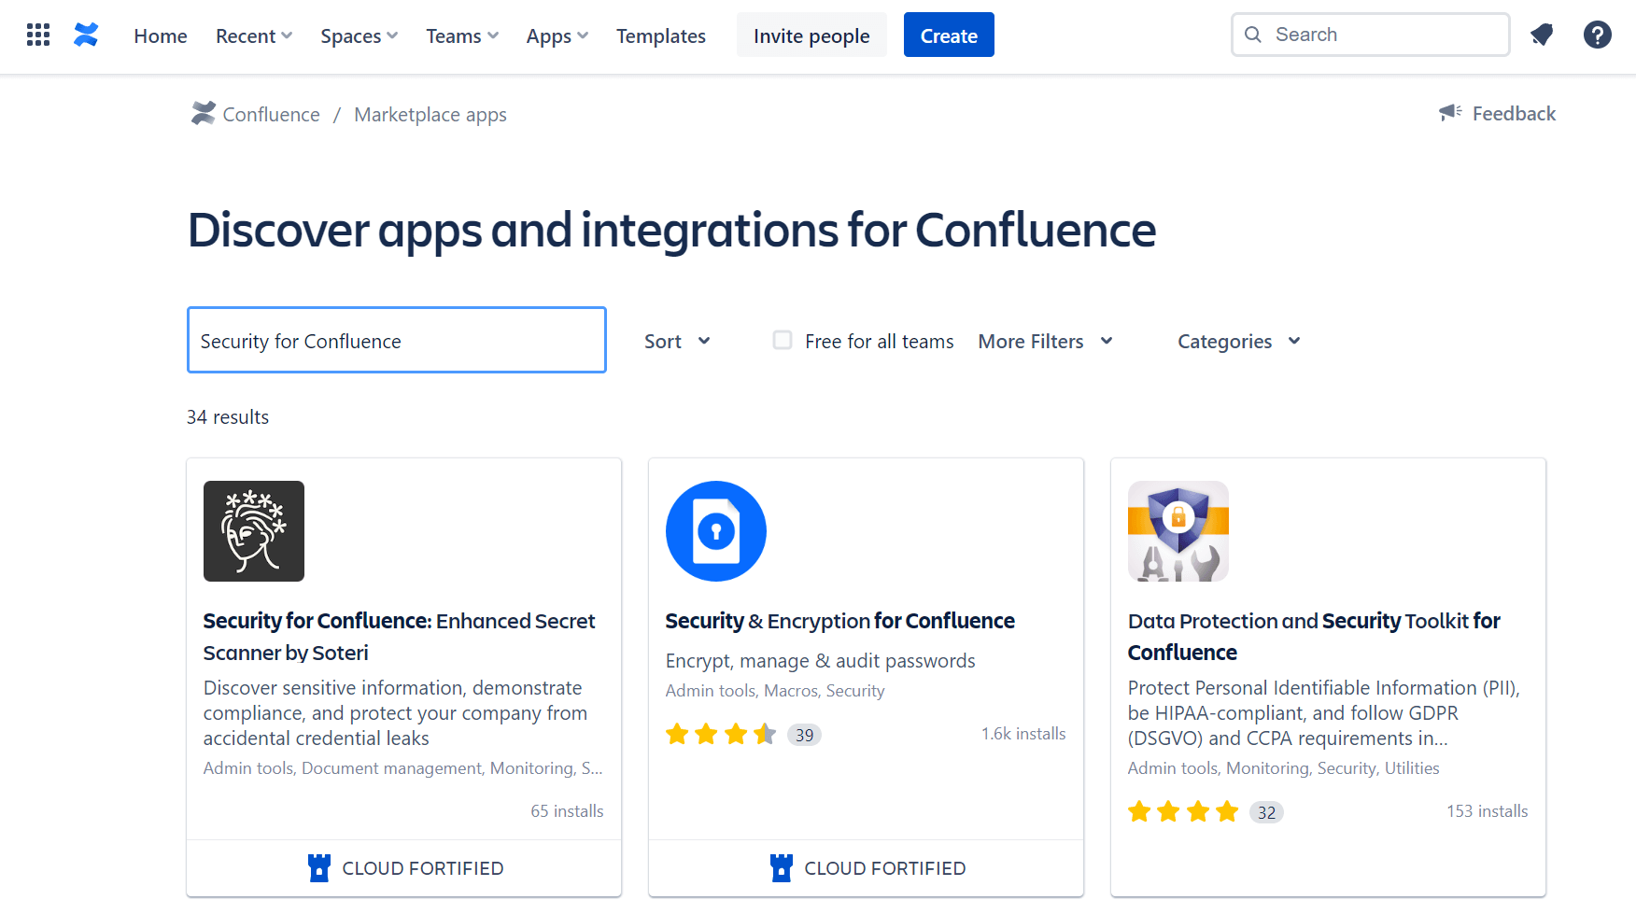
Task: Click the Invite people button
Action: (811, 35)
